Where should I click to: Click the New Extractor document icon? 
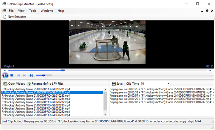[5, 17]
